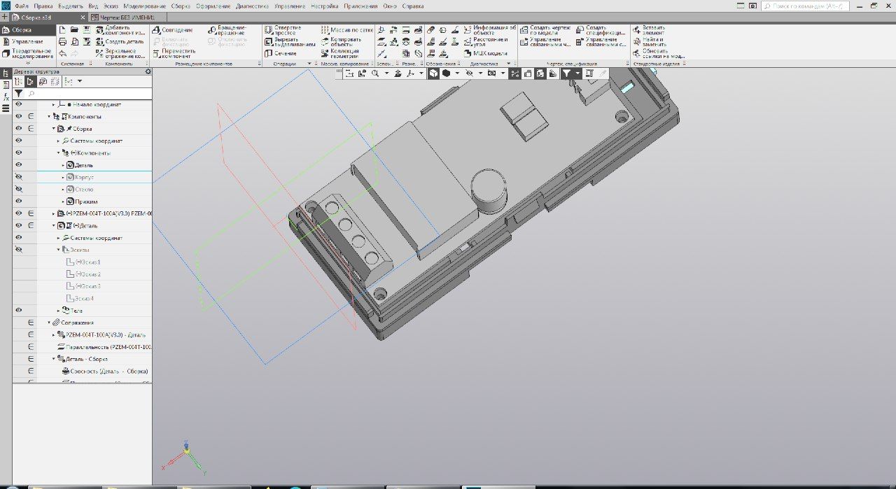Image resolution: width=896 pixels, height=489 pixels.
Task: Click the 'Сечение' tool
Action: (x=280, y=53)
